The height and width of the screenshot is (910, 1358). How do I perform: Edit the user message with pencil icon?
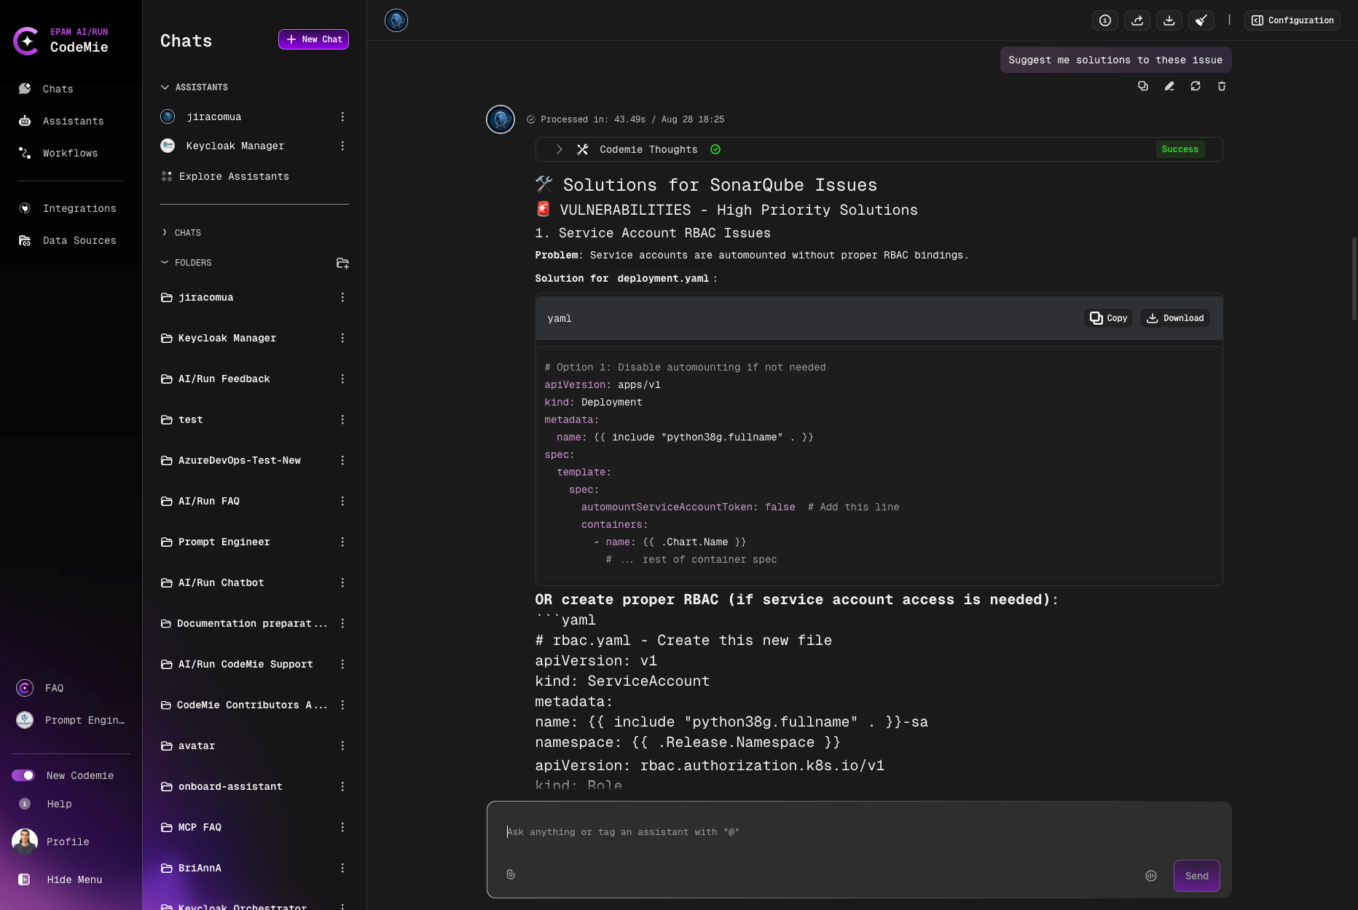click(x=1169, y=86)
